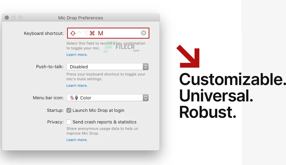Open the Push-to-talk Disabled dropdown

click(108, 67)
